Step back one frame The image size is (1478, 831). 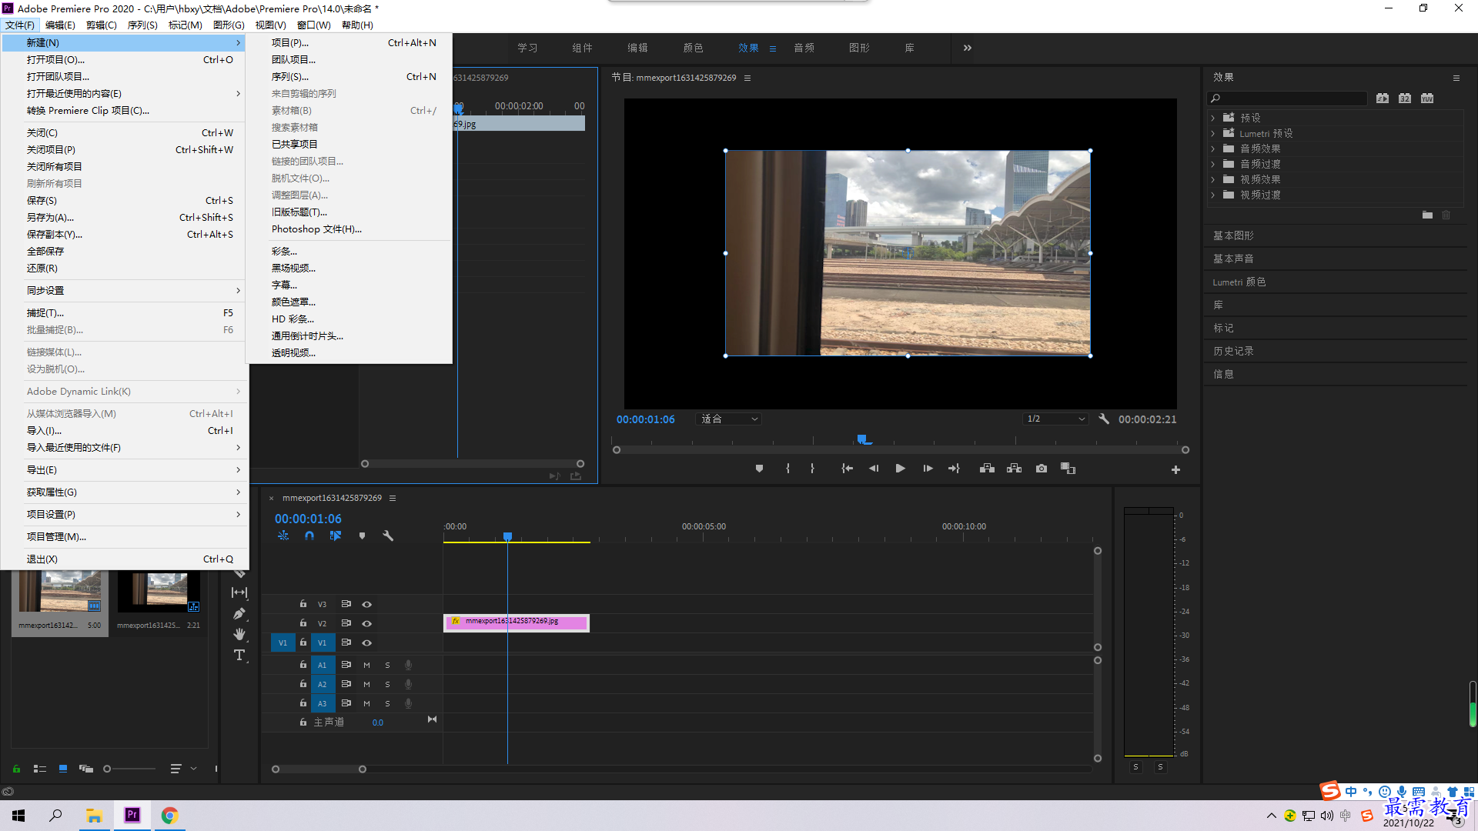click(x=874, y=469)
